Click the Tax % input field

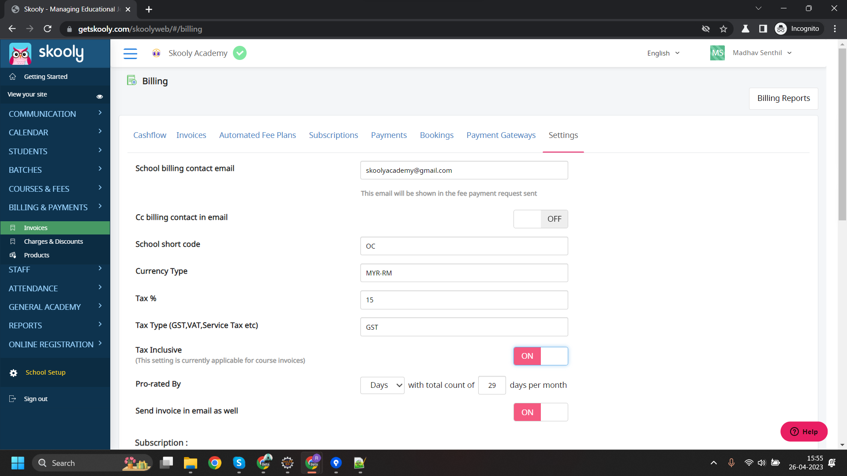coord(464,300)
